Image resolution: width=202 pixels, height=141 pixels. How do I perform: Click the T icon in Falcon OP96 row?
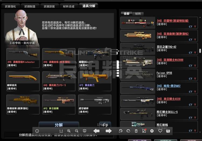pos(195,79)
